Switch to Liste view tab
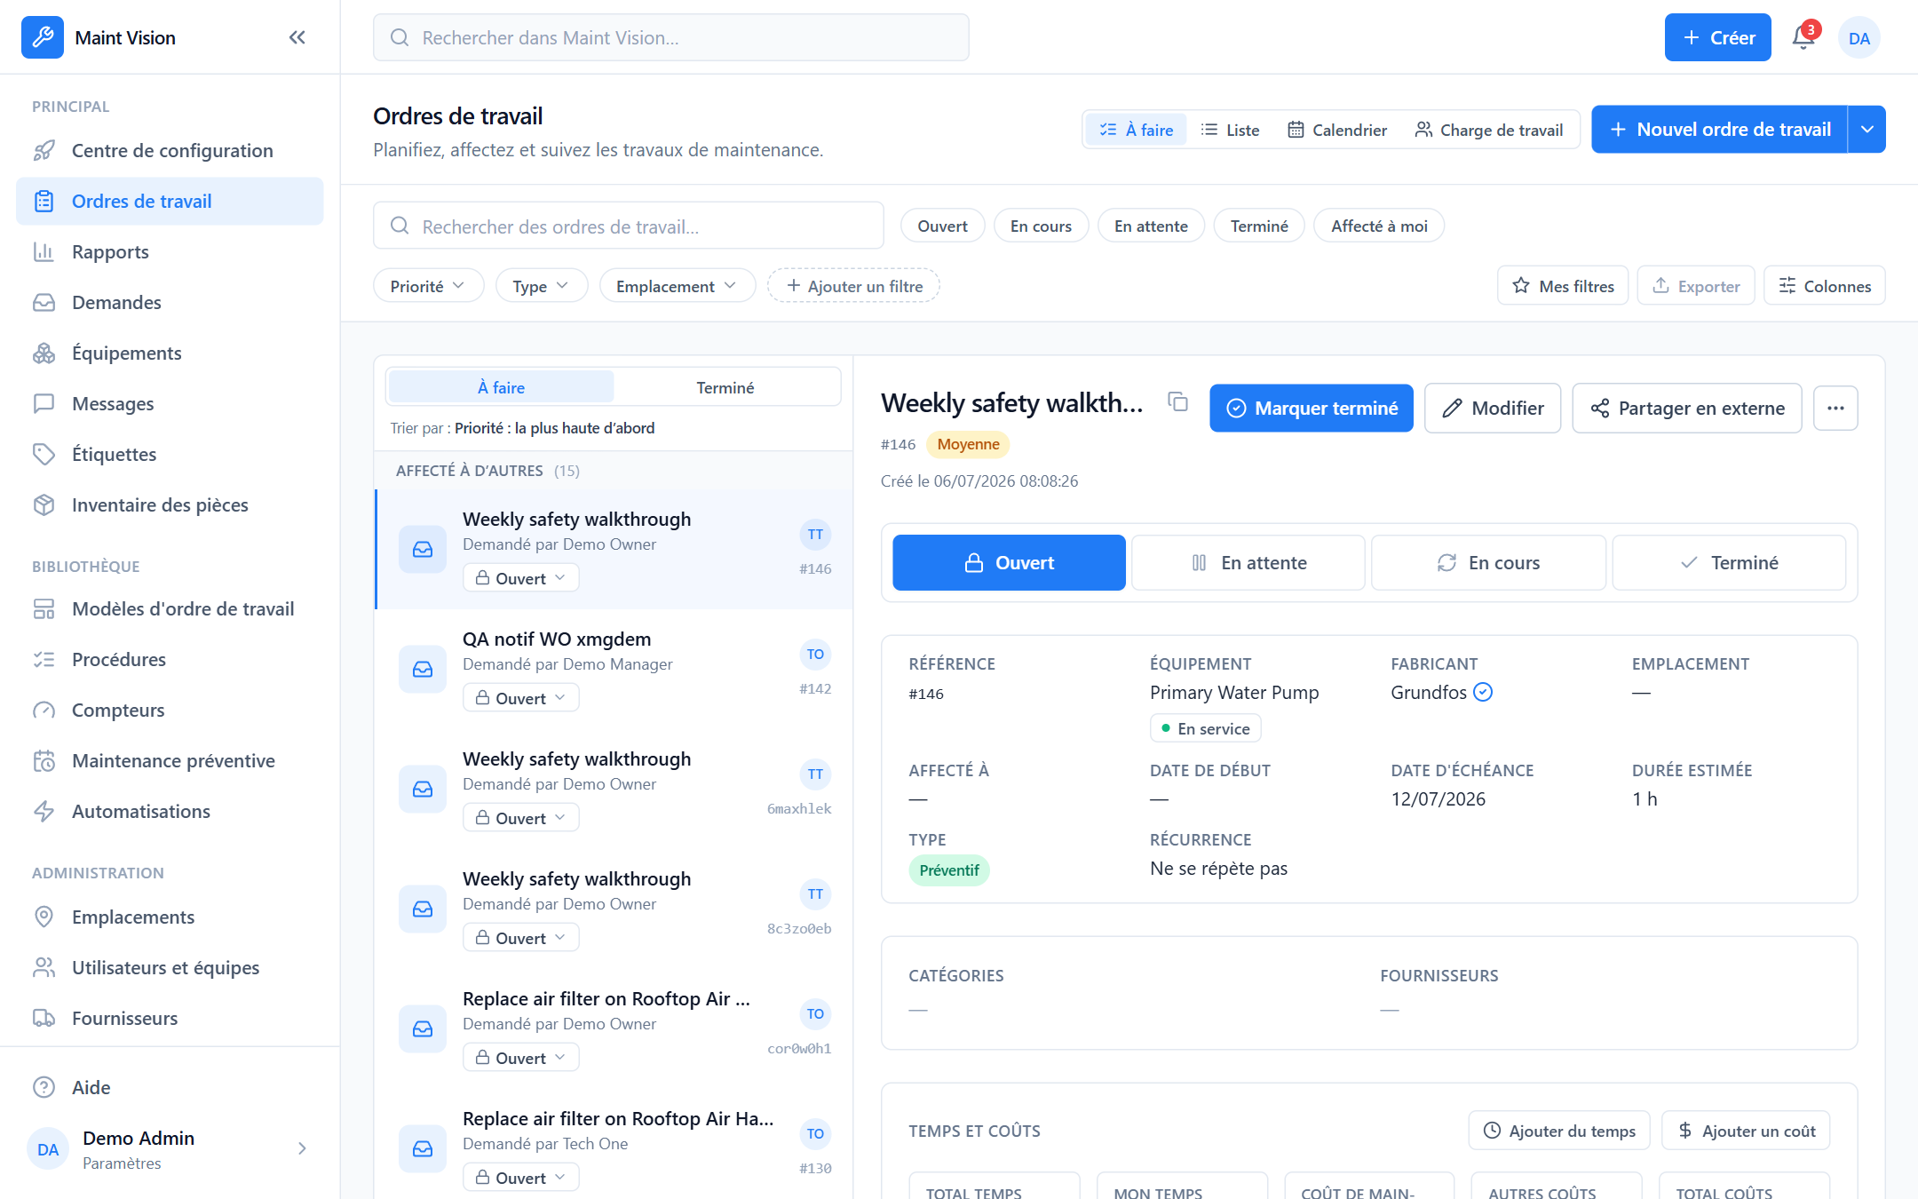The height and width of the screenshot is (1199, 1918). (1230, 130)
